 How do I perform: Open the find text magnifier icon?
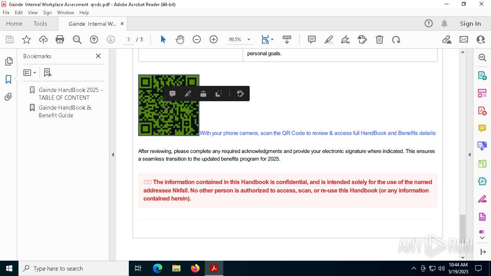pyautogui.click(x=77, y=39)
